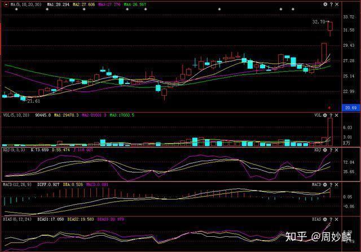361x252 pixels.
Task: Click the KDJ panel settings gear
Action: click(325, 150)
